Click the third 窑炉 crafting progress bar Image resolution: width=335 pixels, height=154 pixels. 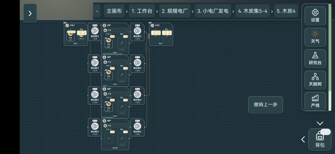[115, 118]
